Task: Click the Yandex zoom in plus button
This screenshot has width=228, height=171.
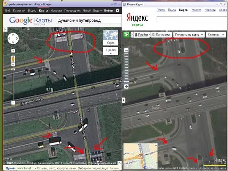Action: [x=127, y=87]
